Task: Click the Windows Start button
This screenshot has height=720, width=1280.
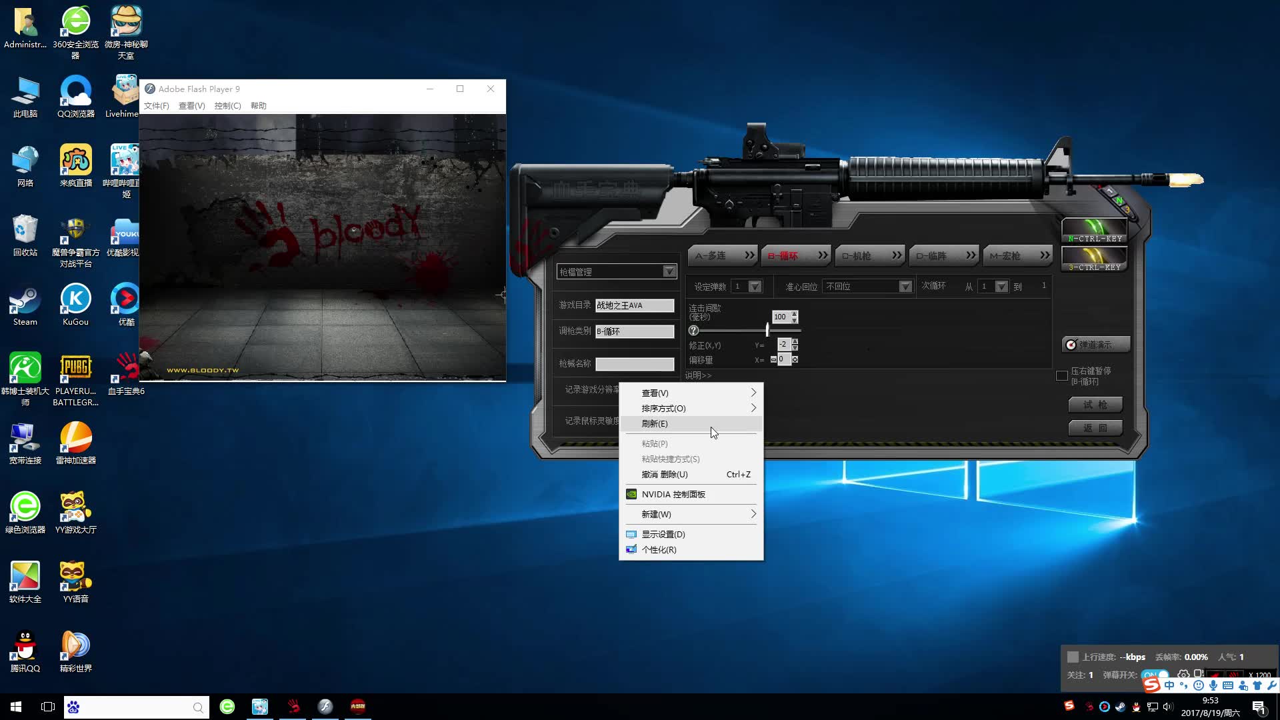Action: coord(16,707)
